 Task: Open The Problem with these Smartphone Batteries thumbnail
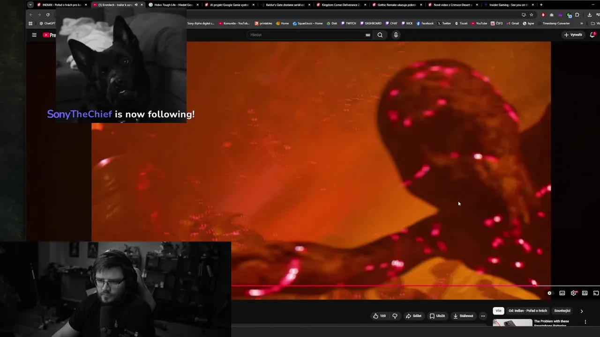[x=512, y=323]
